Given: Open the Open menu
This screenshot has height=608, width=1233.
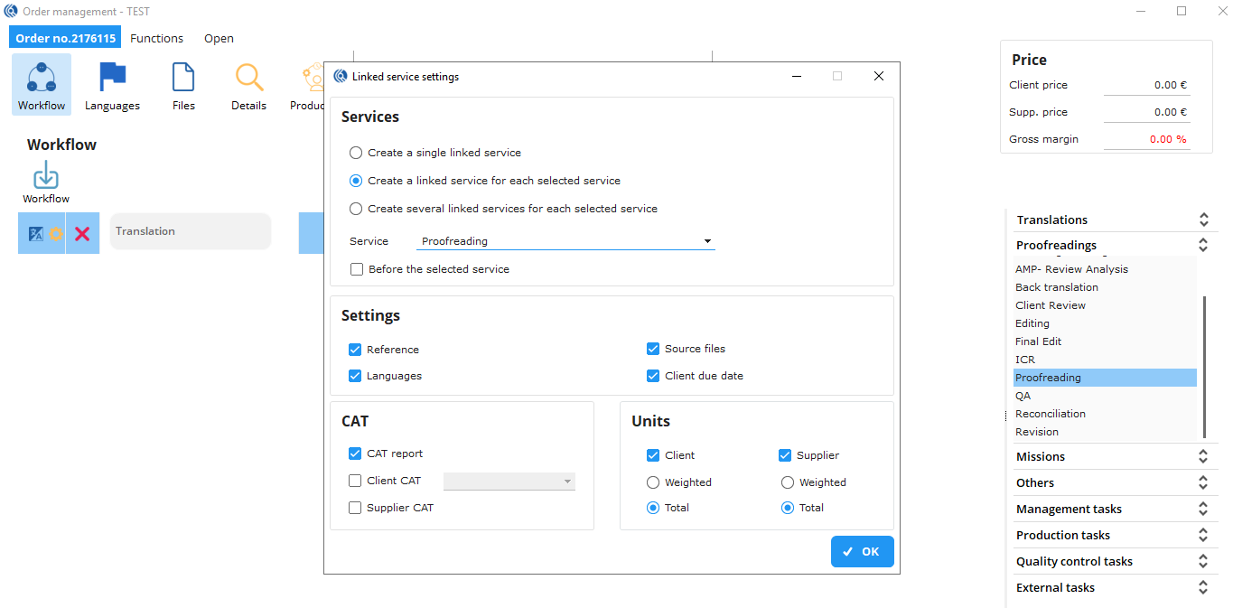Looking at the screenshot, I should 219,39.
